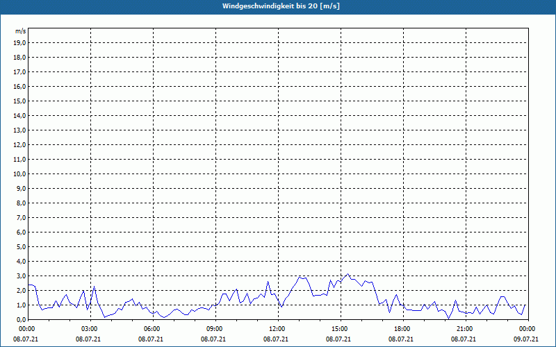556x347 pixels.
Task: Click the 15:00 time label
Action: click(x=339, y=329)
